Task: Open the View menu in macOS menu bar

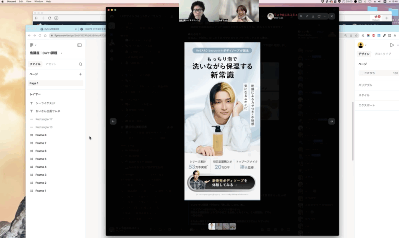Action: point(29,2)
